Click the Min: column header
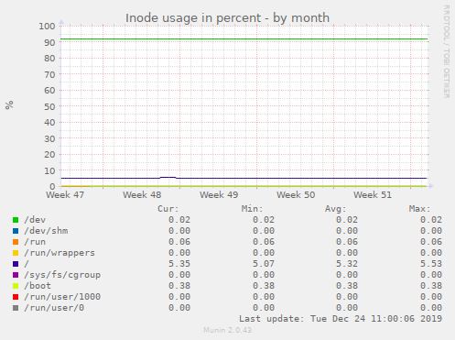The image size is (455, 340). [x=252, y=209]
